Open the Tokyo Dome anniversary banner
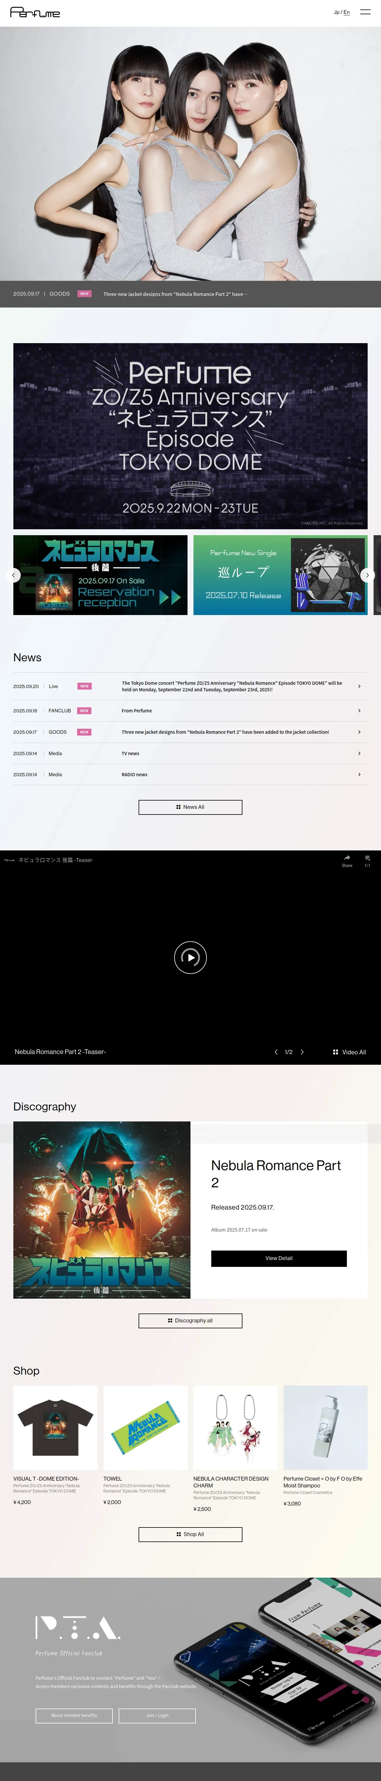 coord(190,436)
